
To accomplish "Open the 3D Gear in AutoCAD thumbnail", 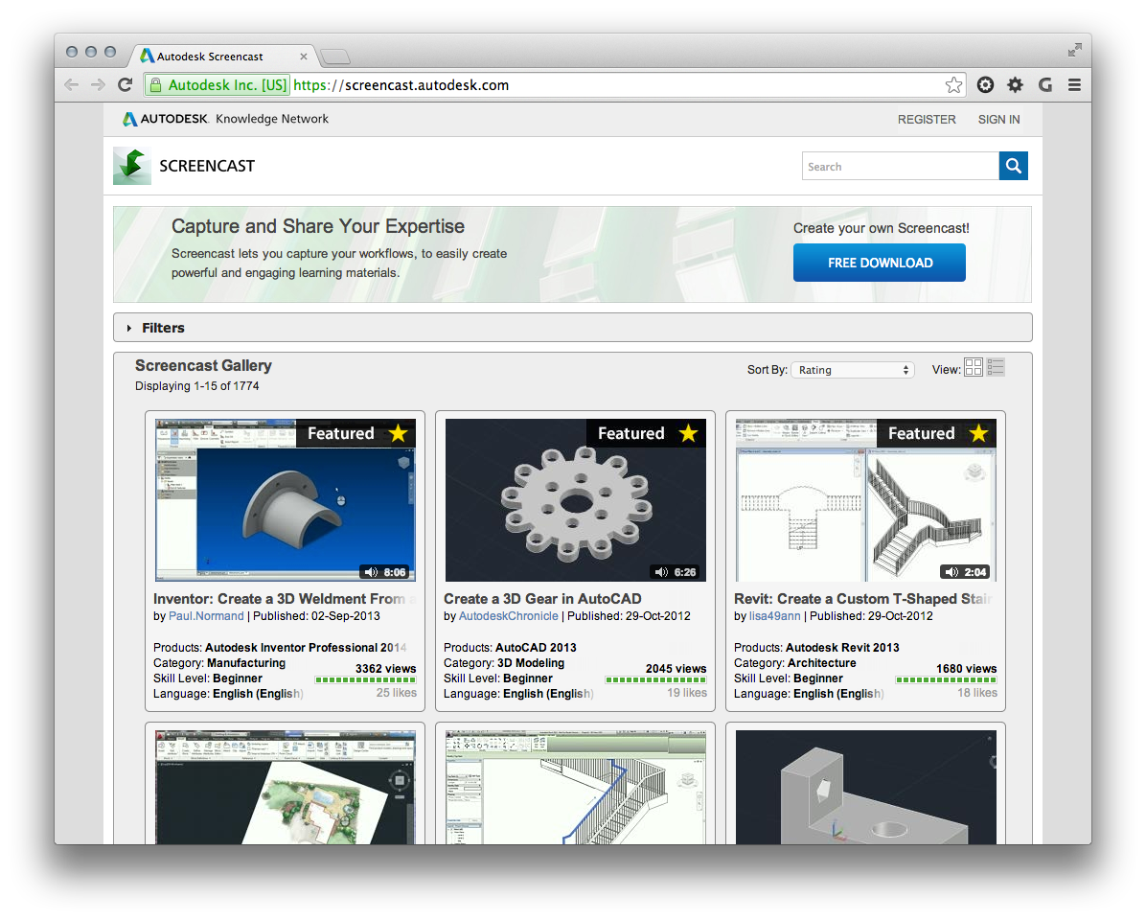I will (575, 499).
